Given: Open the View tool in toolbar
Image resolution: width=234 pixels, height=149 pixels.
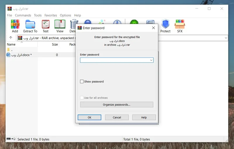Looking at the screenshot, I should 60,26.
